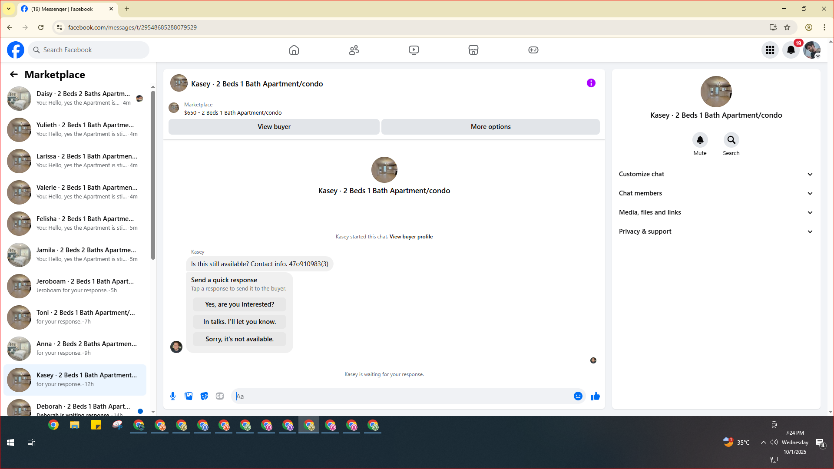Image resolution: width=834 pixels, height=469 pixels.
Task: Open the system volume control
Action: (774, 443)
